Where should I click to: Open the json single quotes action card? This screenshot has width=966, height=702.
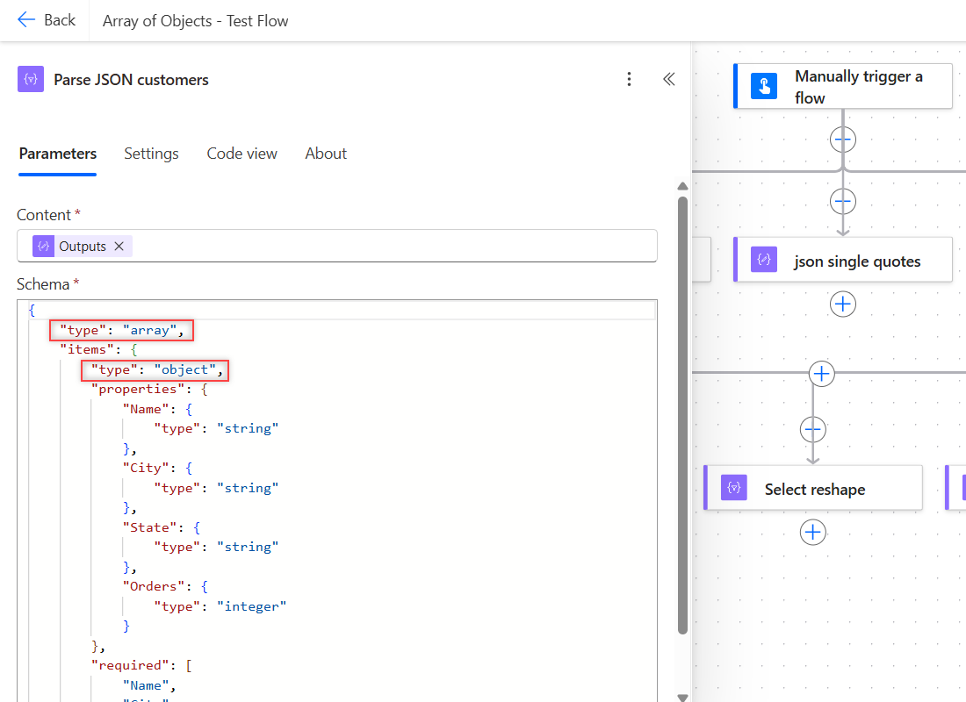pos(843,259)
